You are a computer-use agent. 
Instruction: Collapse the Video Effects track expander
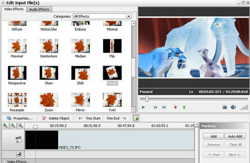point(4,161)
